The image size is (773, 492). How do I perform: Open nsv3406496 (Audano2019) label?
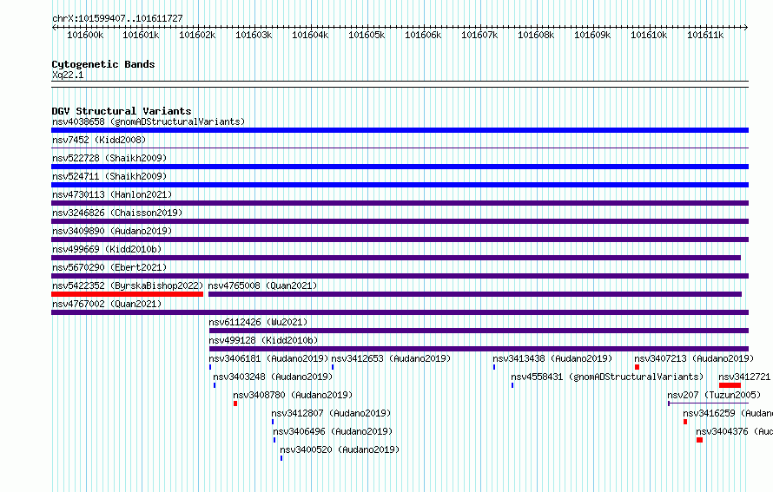[333, 431]
